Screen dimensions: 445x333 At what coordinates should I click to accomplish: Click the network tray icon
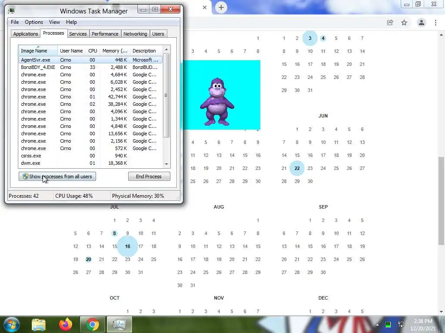coord(401,324)
